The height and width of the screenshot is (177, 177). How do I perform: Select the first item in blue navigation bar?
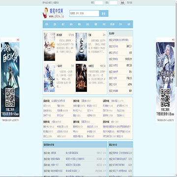click(47, 24)
